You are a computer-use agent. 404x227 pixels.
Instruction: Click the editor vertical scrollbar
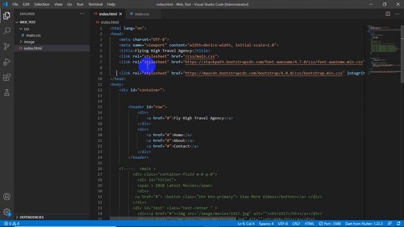click(x=402, y=54)
